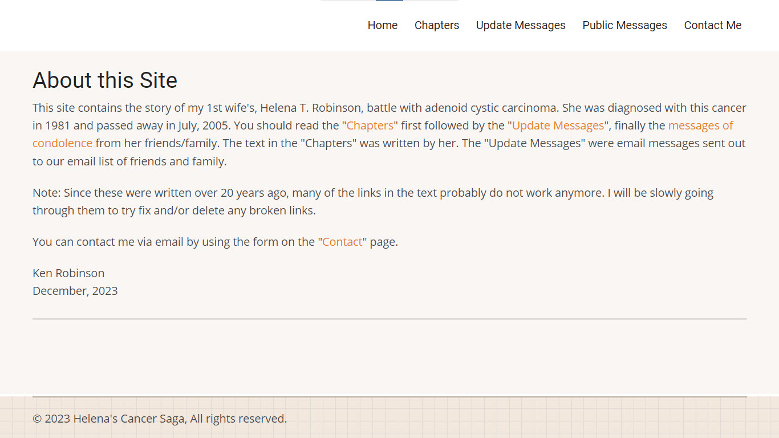Click Contact Me in the navigation bar

click(x=712, y=25)
